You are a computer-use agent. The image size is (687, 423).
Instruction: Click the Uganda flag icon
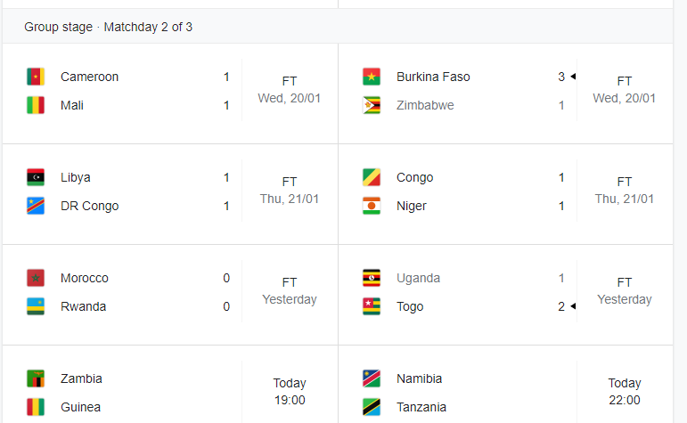tap(372, 278)
